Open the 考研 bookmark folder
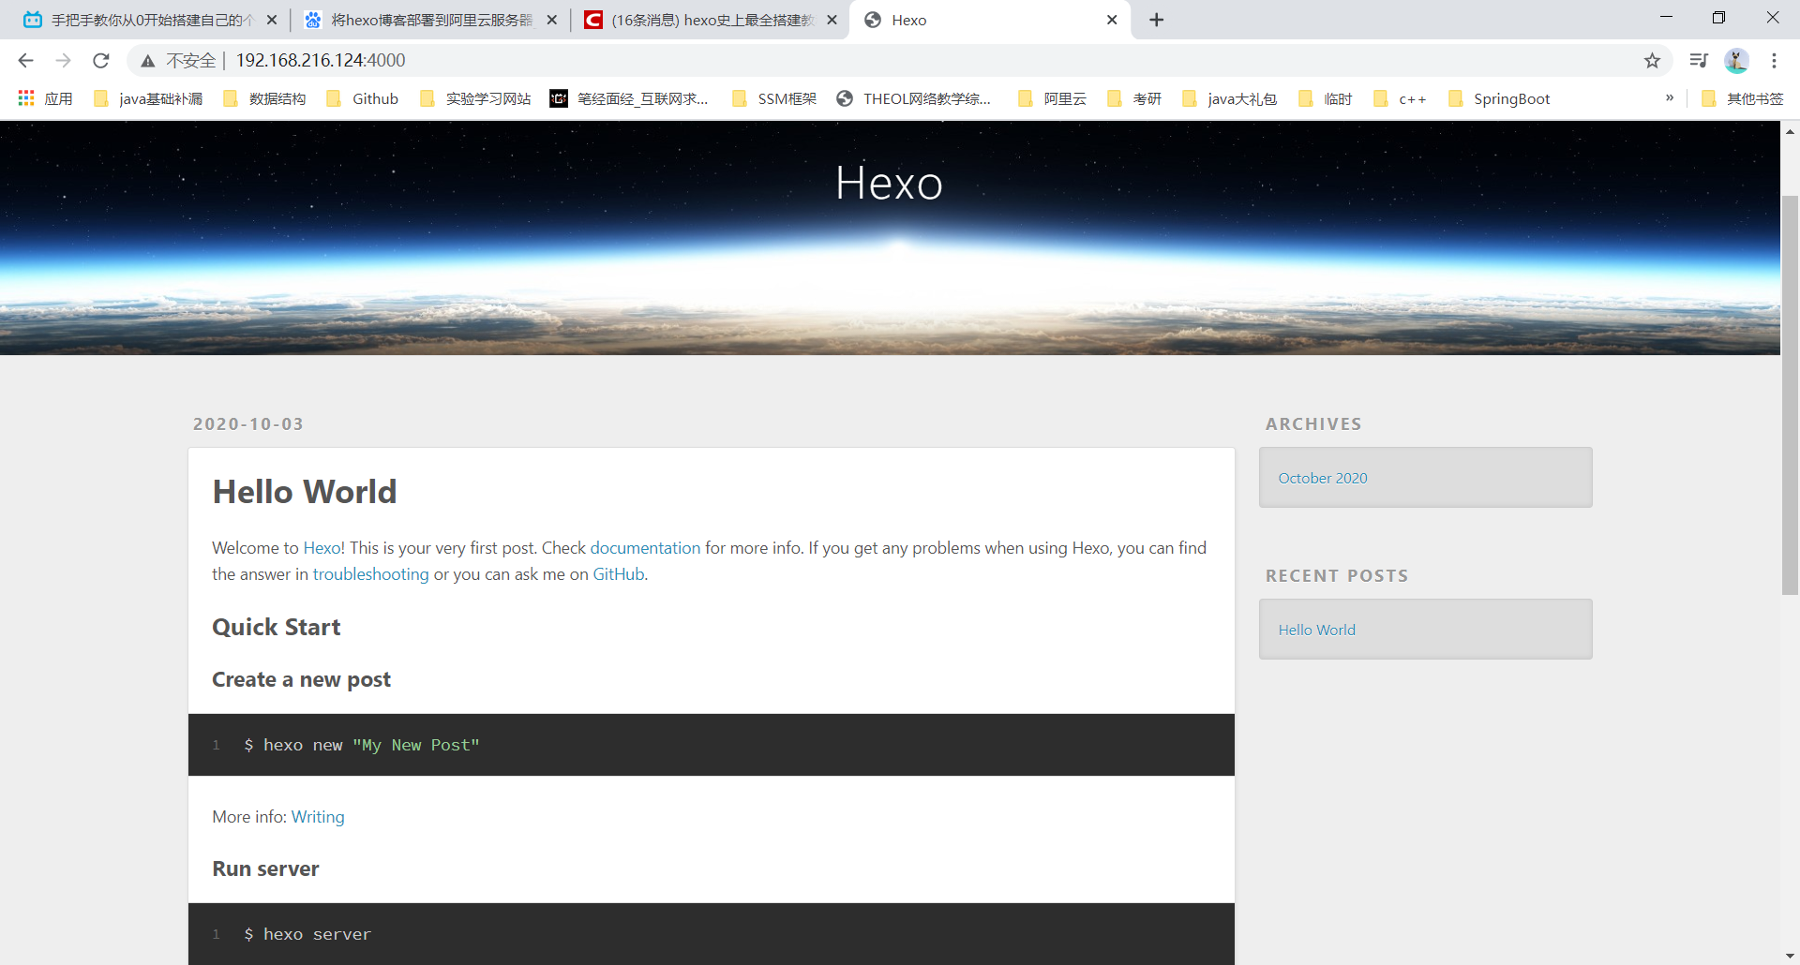Screen dimensions: 1800x965 tap(1134, 98)
